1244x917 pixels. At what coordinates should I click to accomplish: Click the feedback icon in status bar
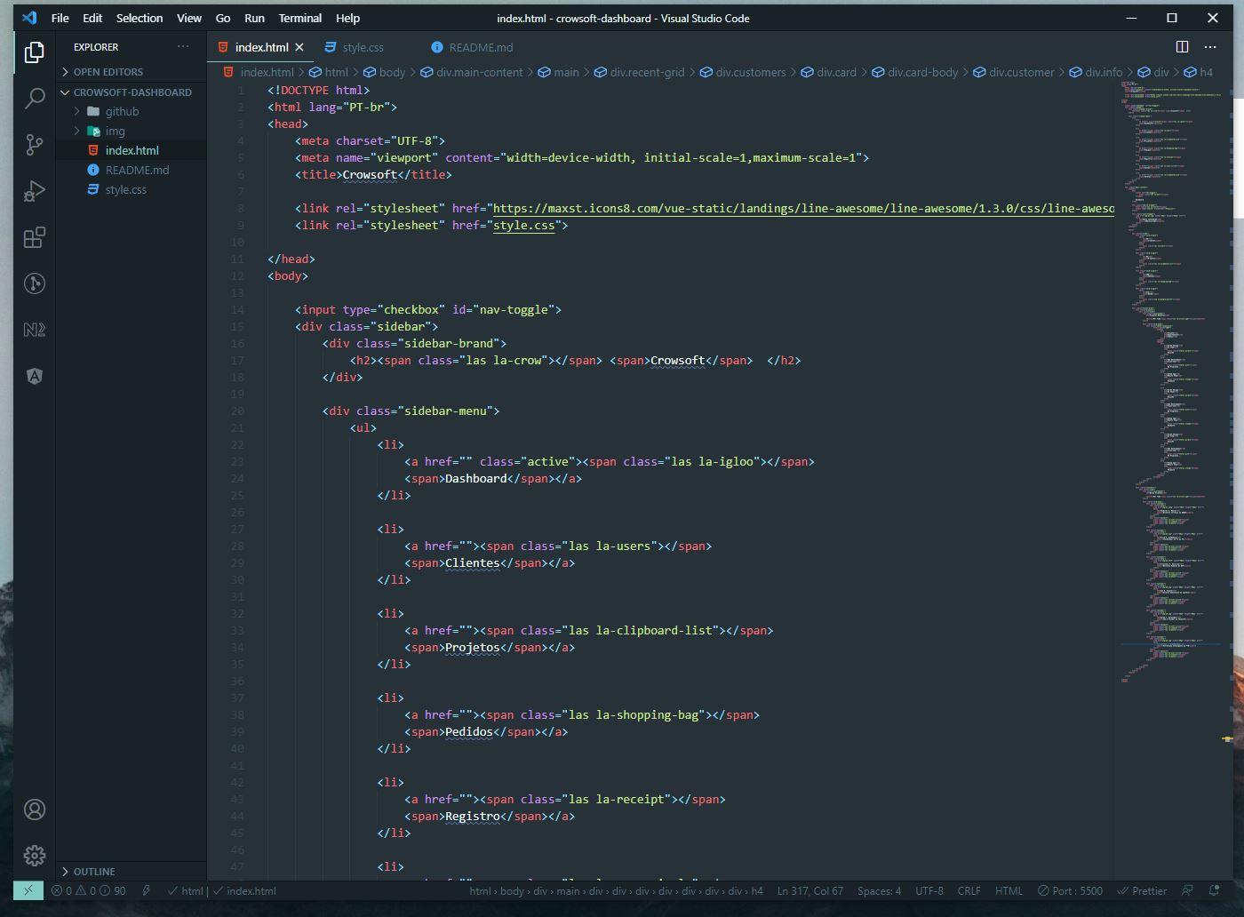coord(1187,890)
